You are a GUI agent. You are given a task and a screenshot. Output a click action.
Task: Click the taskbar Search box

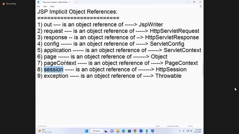(96, 131)
